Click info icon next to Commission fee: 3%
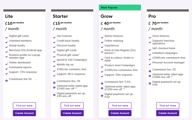This screenshot has height=120, width=192. click(x=54, y=83)
